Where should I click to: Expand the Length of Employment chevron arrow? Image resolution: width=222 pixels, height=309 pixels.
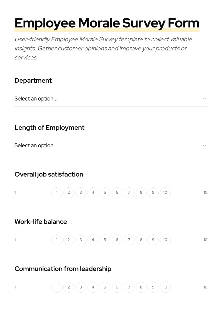pos(205,145)
